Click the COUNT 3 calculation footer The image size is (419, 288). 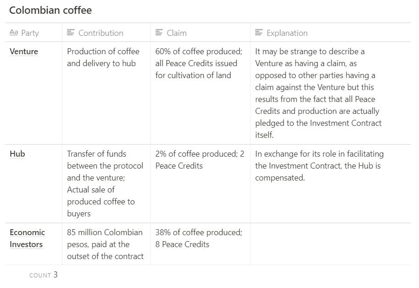[43, 275]
